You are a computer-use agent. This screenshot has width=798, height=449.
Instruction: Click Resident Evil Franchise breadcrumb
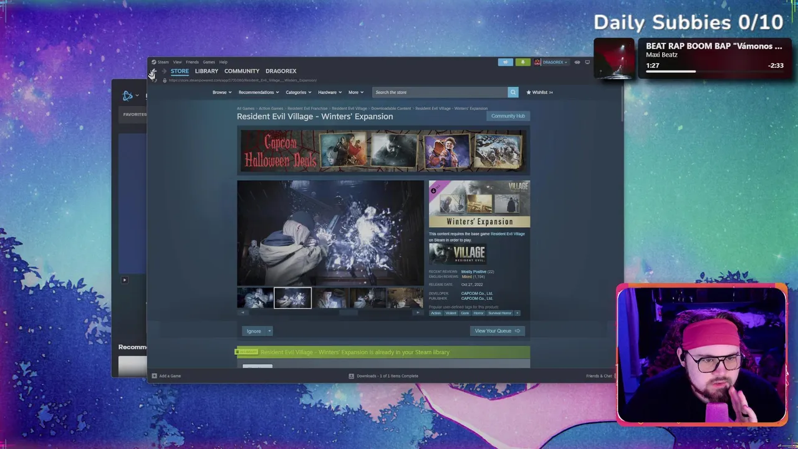[x=307, y=109]
